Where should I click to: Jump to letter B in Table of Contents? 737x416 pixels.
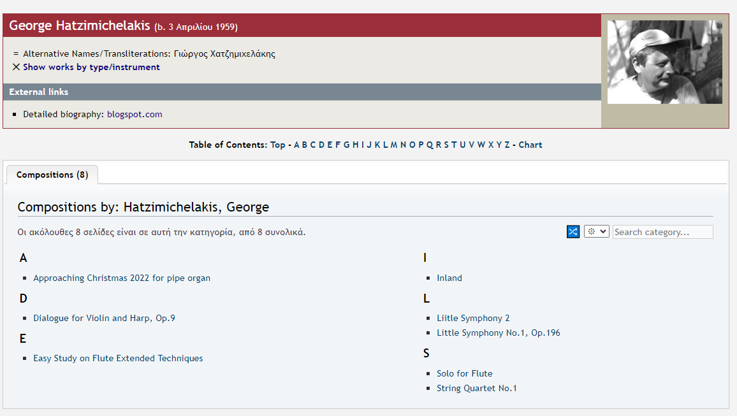point(305,145)
